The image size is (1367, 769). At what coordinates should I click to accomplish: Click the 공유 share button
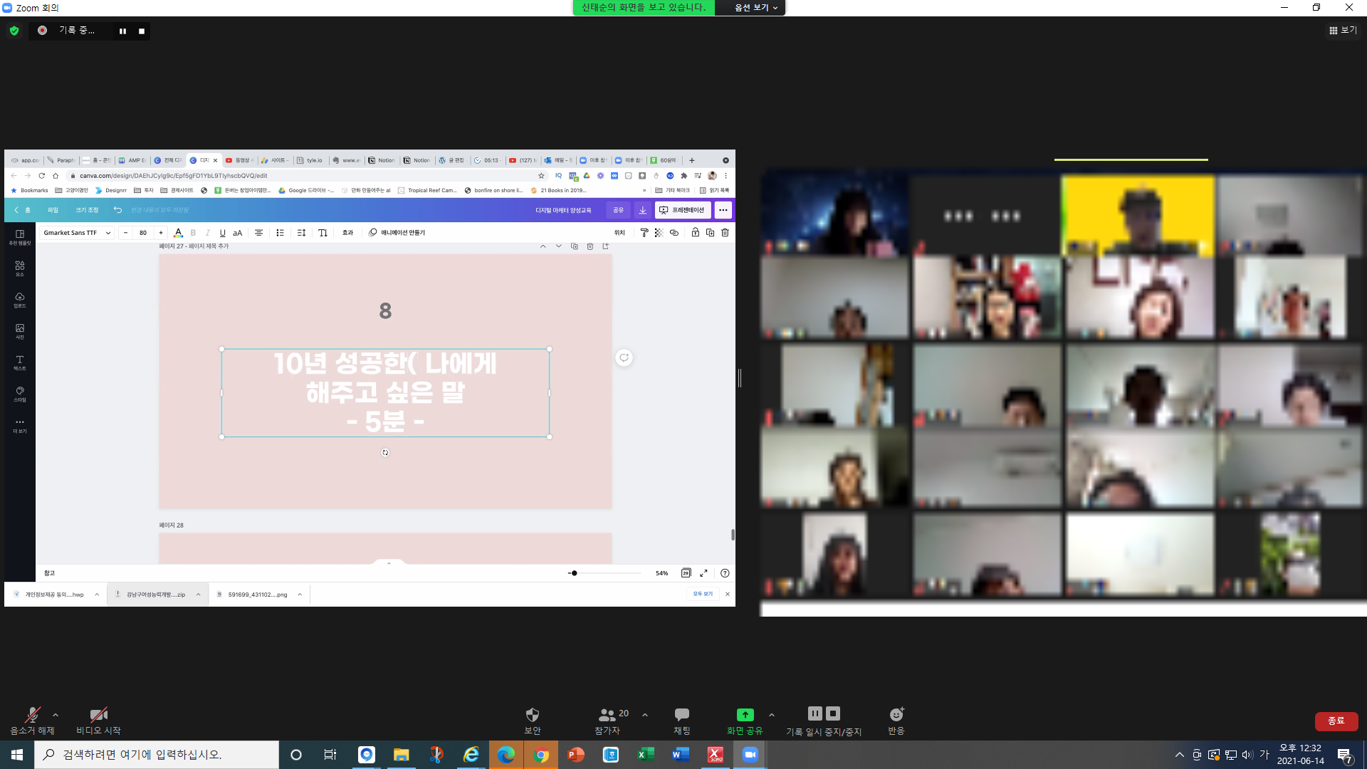[x=618, y=210]
